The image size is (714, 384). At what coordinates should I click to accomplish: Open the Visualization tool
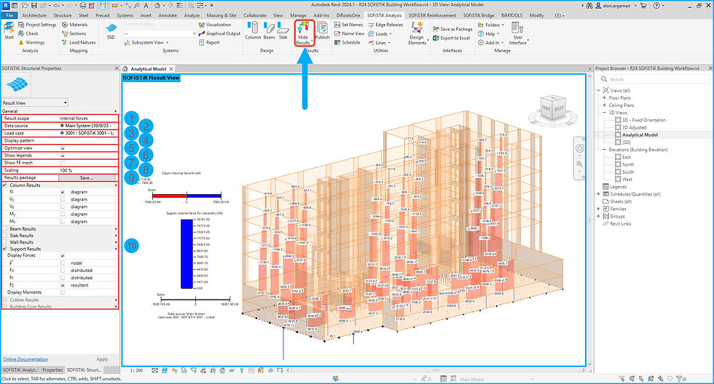215,25
